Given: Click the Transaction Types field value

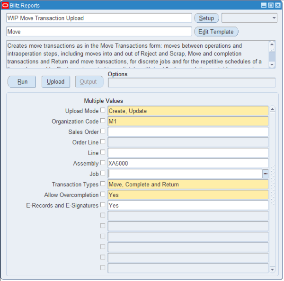Looking at the screenshot, I should (x=188, y=184).
